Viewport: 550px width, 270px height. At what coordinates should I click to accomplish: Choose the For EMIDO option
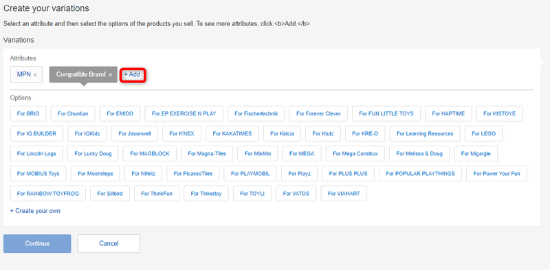(120, 113)
